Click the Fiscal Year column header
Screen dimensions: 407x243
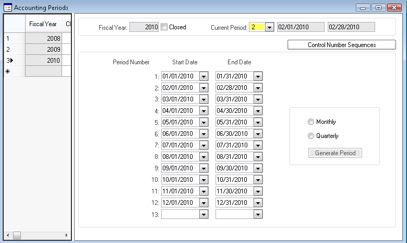(x=43, y=24)
